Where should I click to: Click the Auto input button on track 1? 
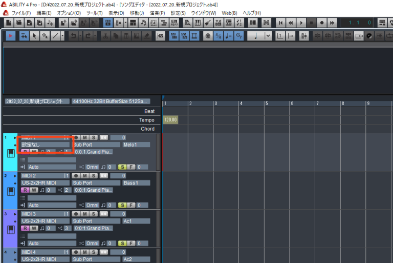pyautogui.click(x=51, y=167)
